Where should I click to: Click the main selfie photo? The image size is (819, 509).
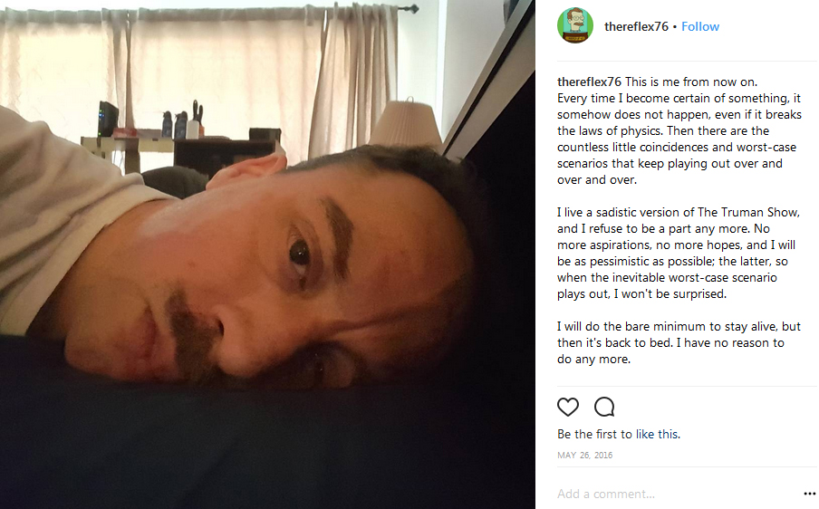[x=267, y=254]
